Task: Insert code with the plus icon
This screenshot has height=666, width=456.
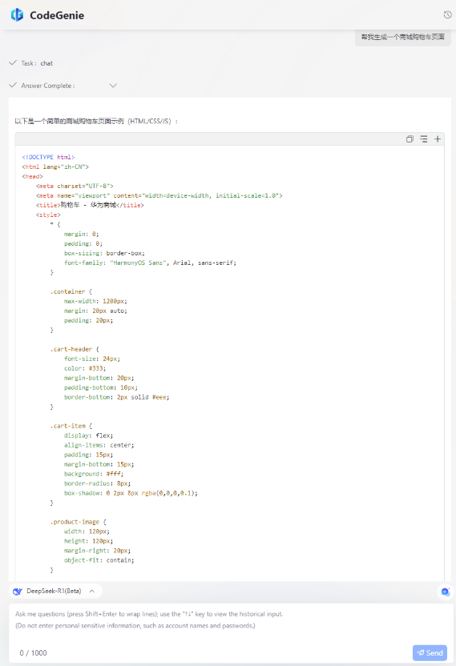Action: [438, 139]
